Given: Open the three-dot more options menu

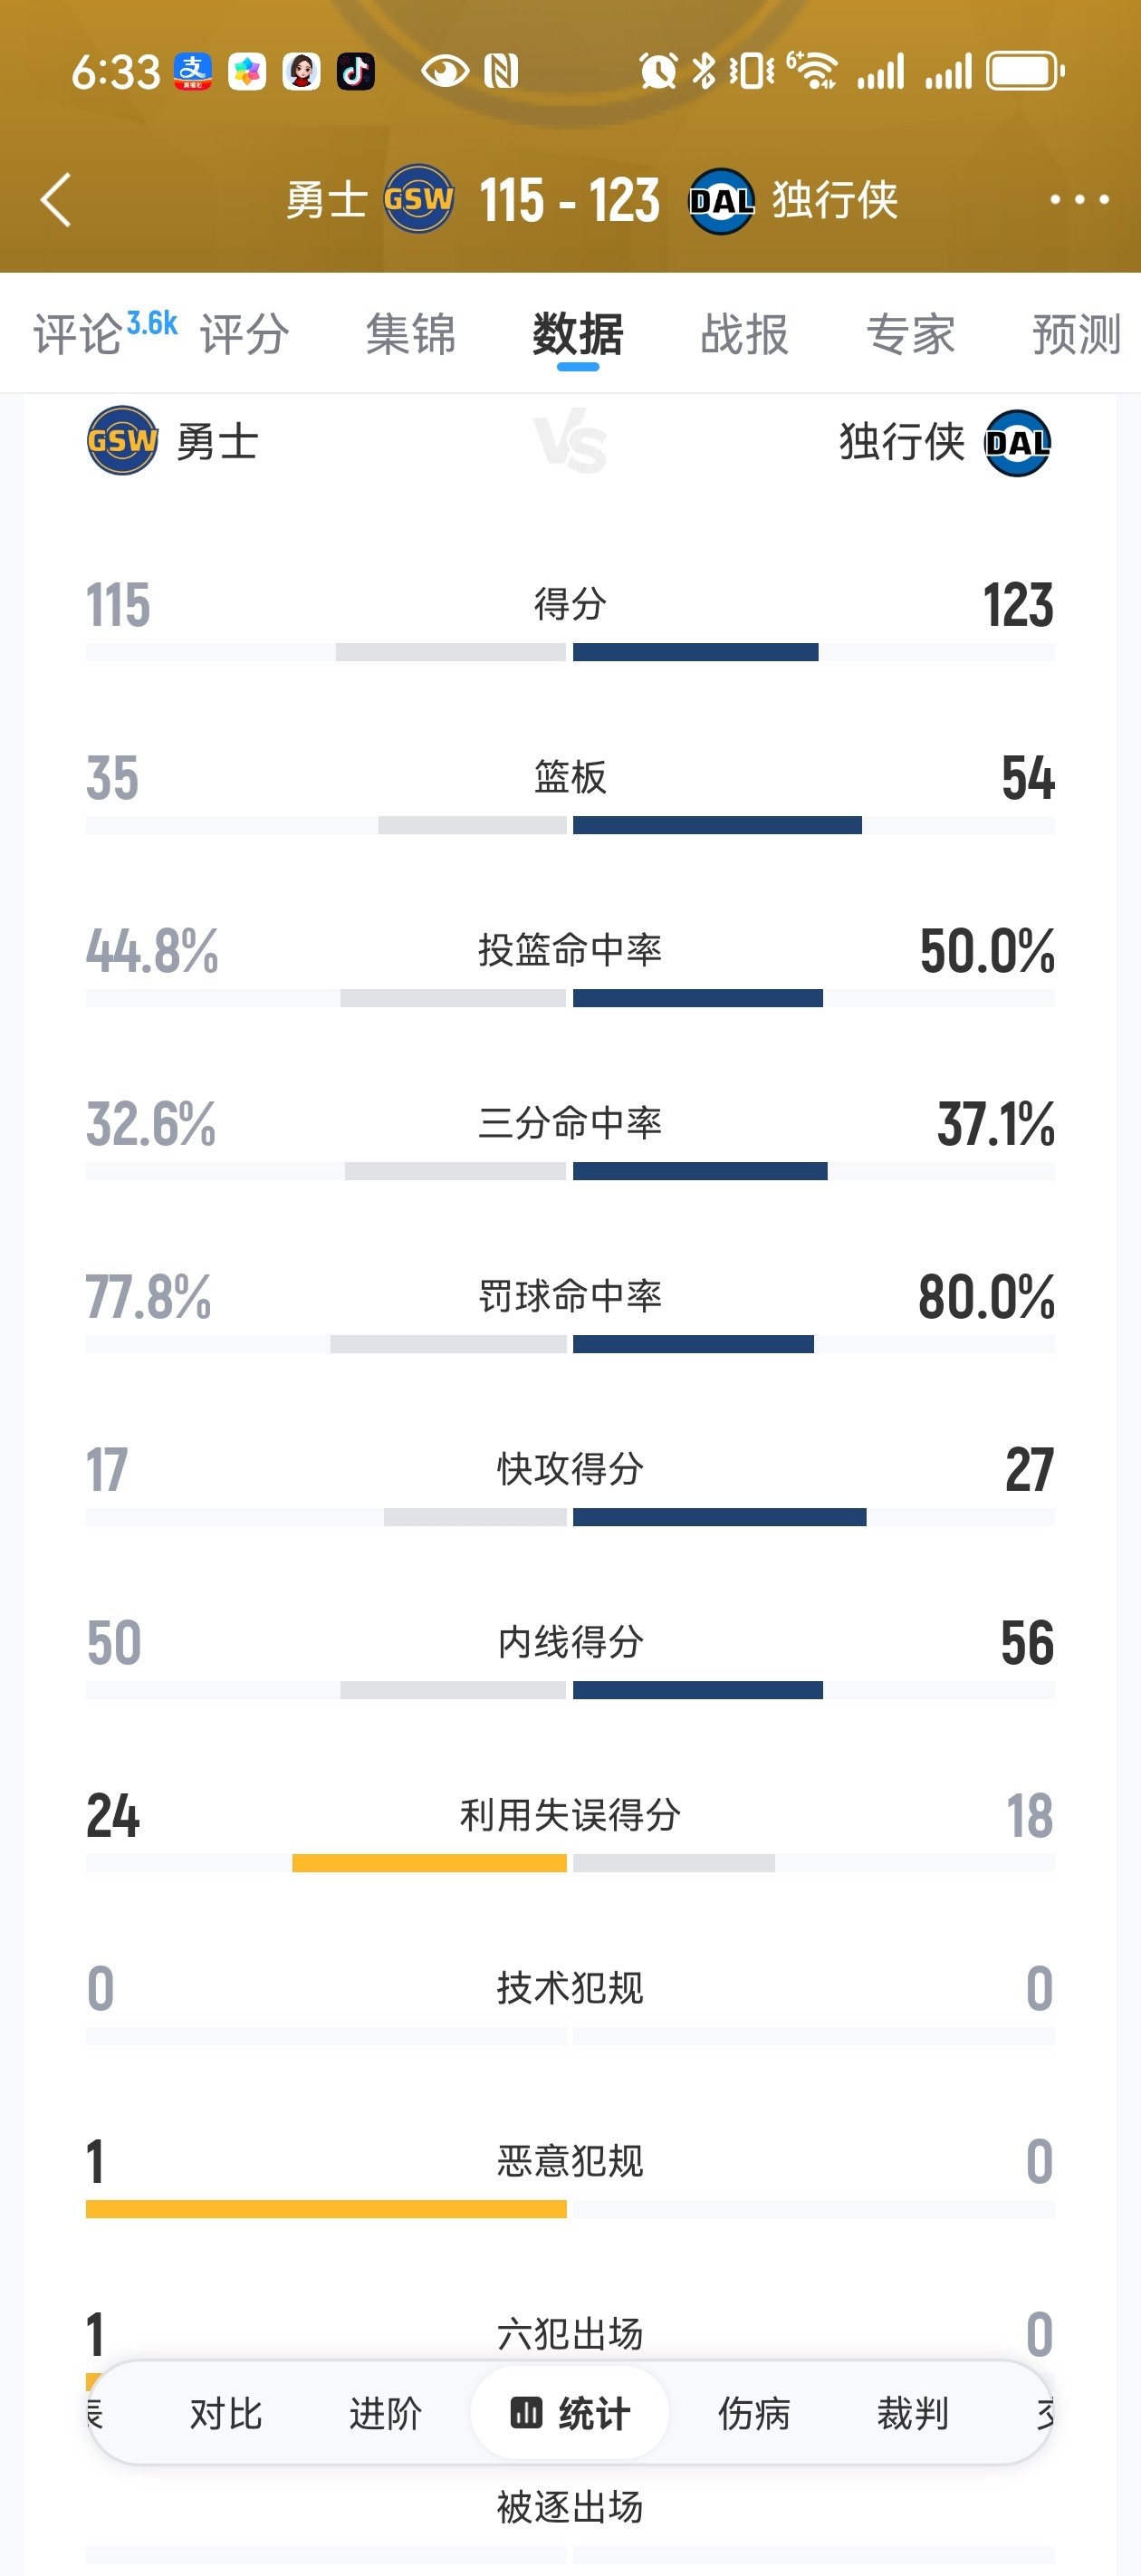Looking at the screenshot, I should [x=1079, y=200].
